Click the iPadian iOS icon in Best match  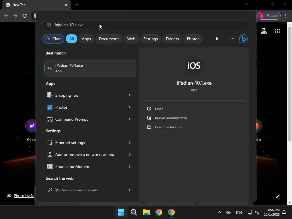[50, 68]
